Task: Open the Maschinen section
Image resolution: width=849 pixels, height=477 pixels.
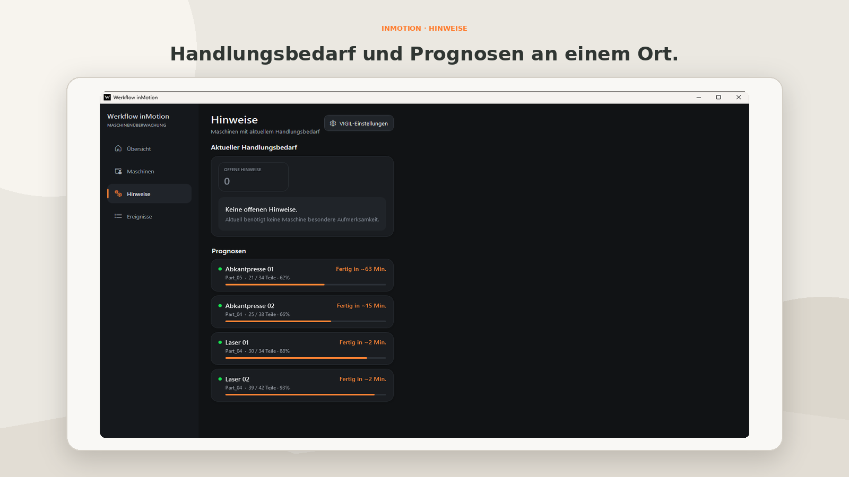Action: 149,171
